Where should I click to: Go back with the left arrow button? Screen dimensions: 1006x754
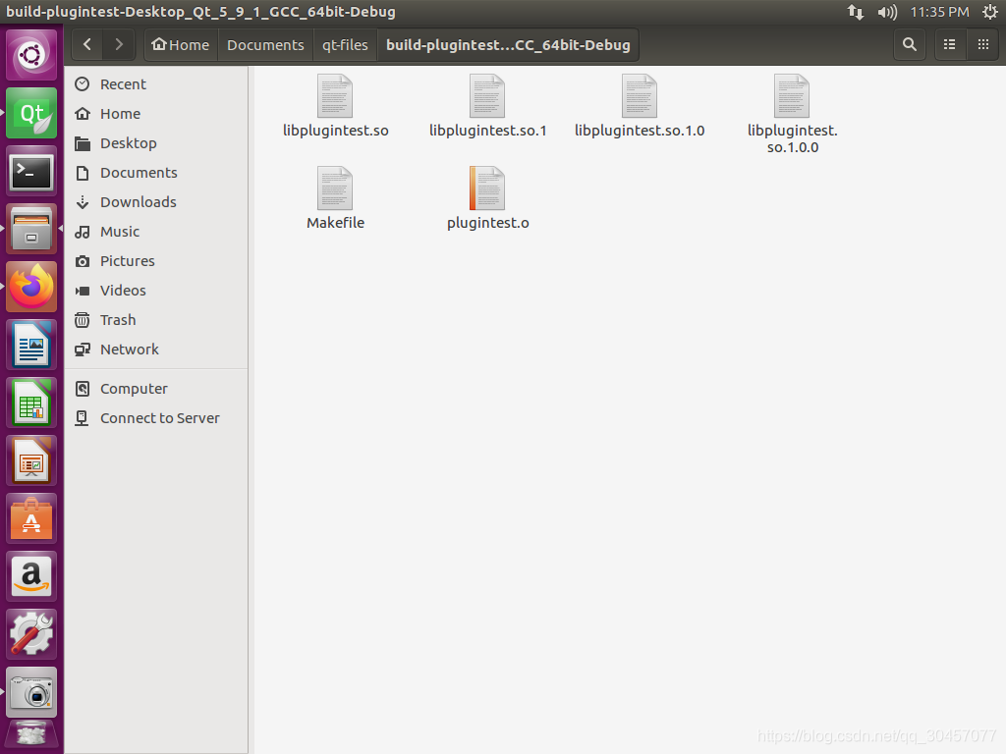[87, 44]
